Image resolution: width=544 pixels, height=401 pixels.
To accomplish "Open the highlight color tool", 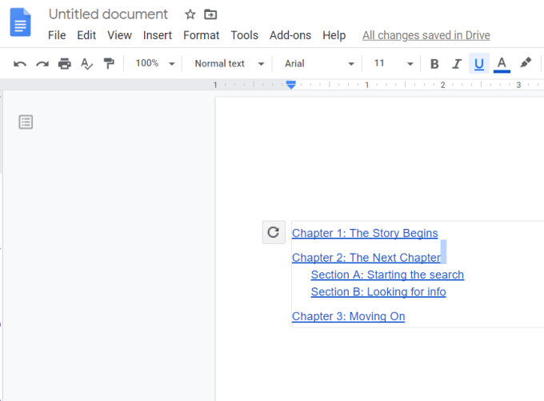I will [526, 63].
